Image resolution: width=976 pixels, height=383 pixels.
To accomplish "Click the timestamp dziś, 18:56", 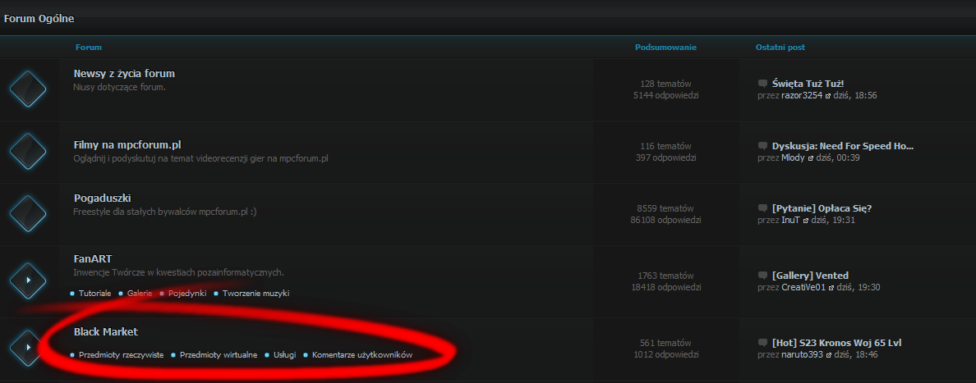I will click(x=854, y=96).
